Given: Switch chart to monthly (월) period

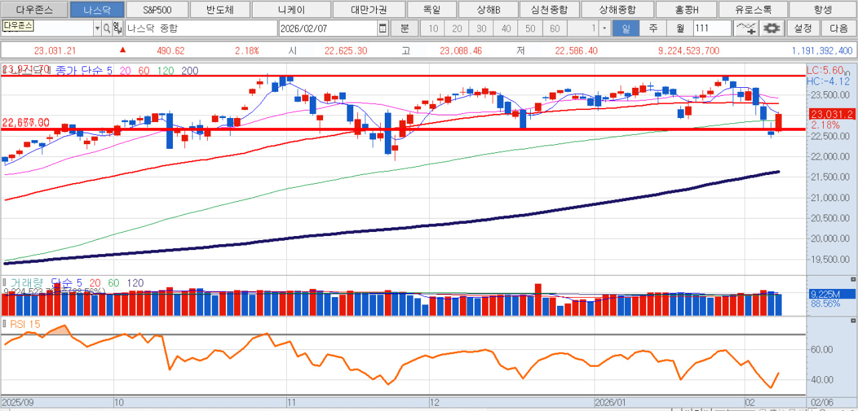Looking at the screenshot, I should coord(680,28).
